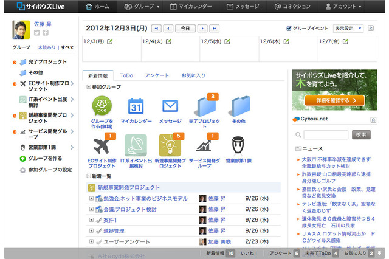Switch to the ToDo tab
Viewport: 389px width, 259px height.
tap(126, 76)
